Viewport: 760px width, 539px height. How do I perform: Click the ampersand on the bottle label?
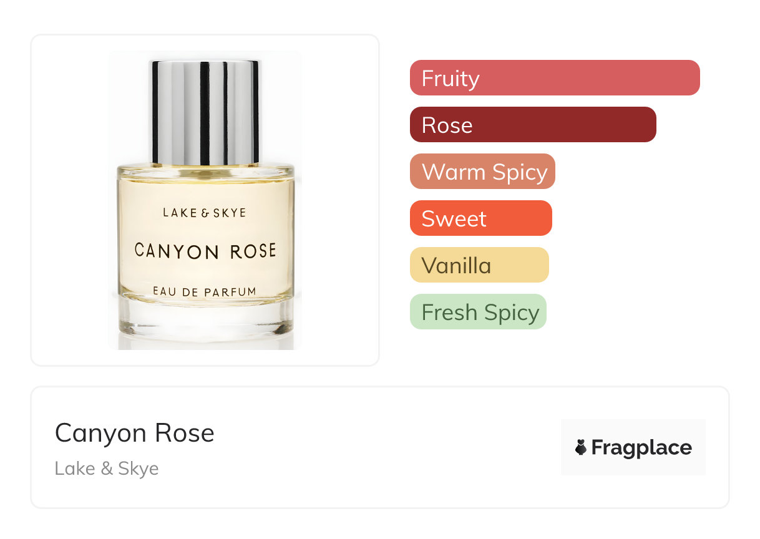pyautogui.click(x=206, y=213)
